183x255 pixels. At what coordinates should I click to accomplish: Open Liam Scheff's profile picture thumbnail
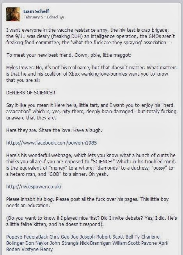click(x=13, y=14)
